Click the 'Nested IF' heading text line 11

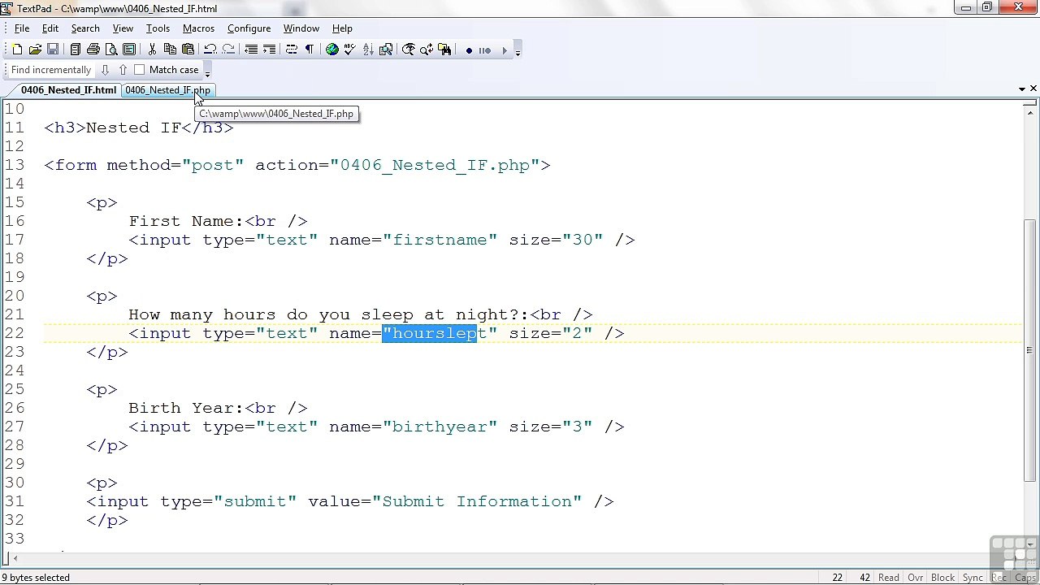point(133,128)
